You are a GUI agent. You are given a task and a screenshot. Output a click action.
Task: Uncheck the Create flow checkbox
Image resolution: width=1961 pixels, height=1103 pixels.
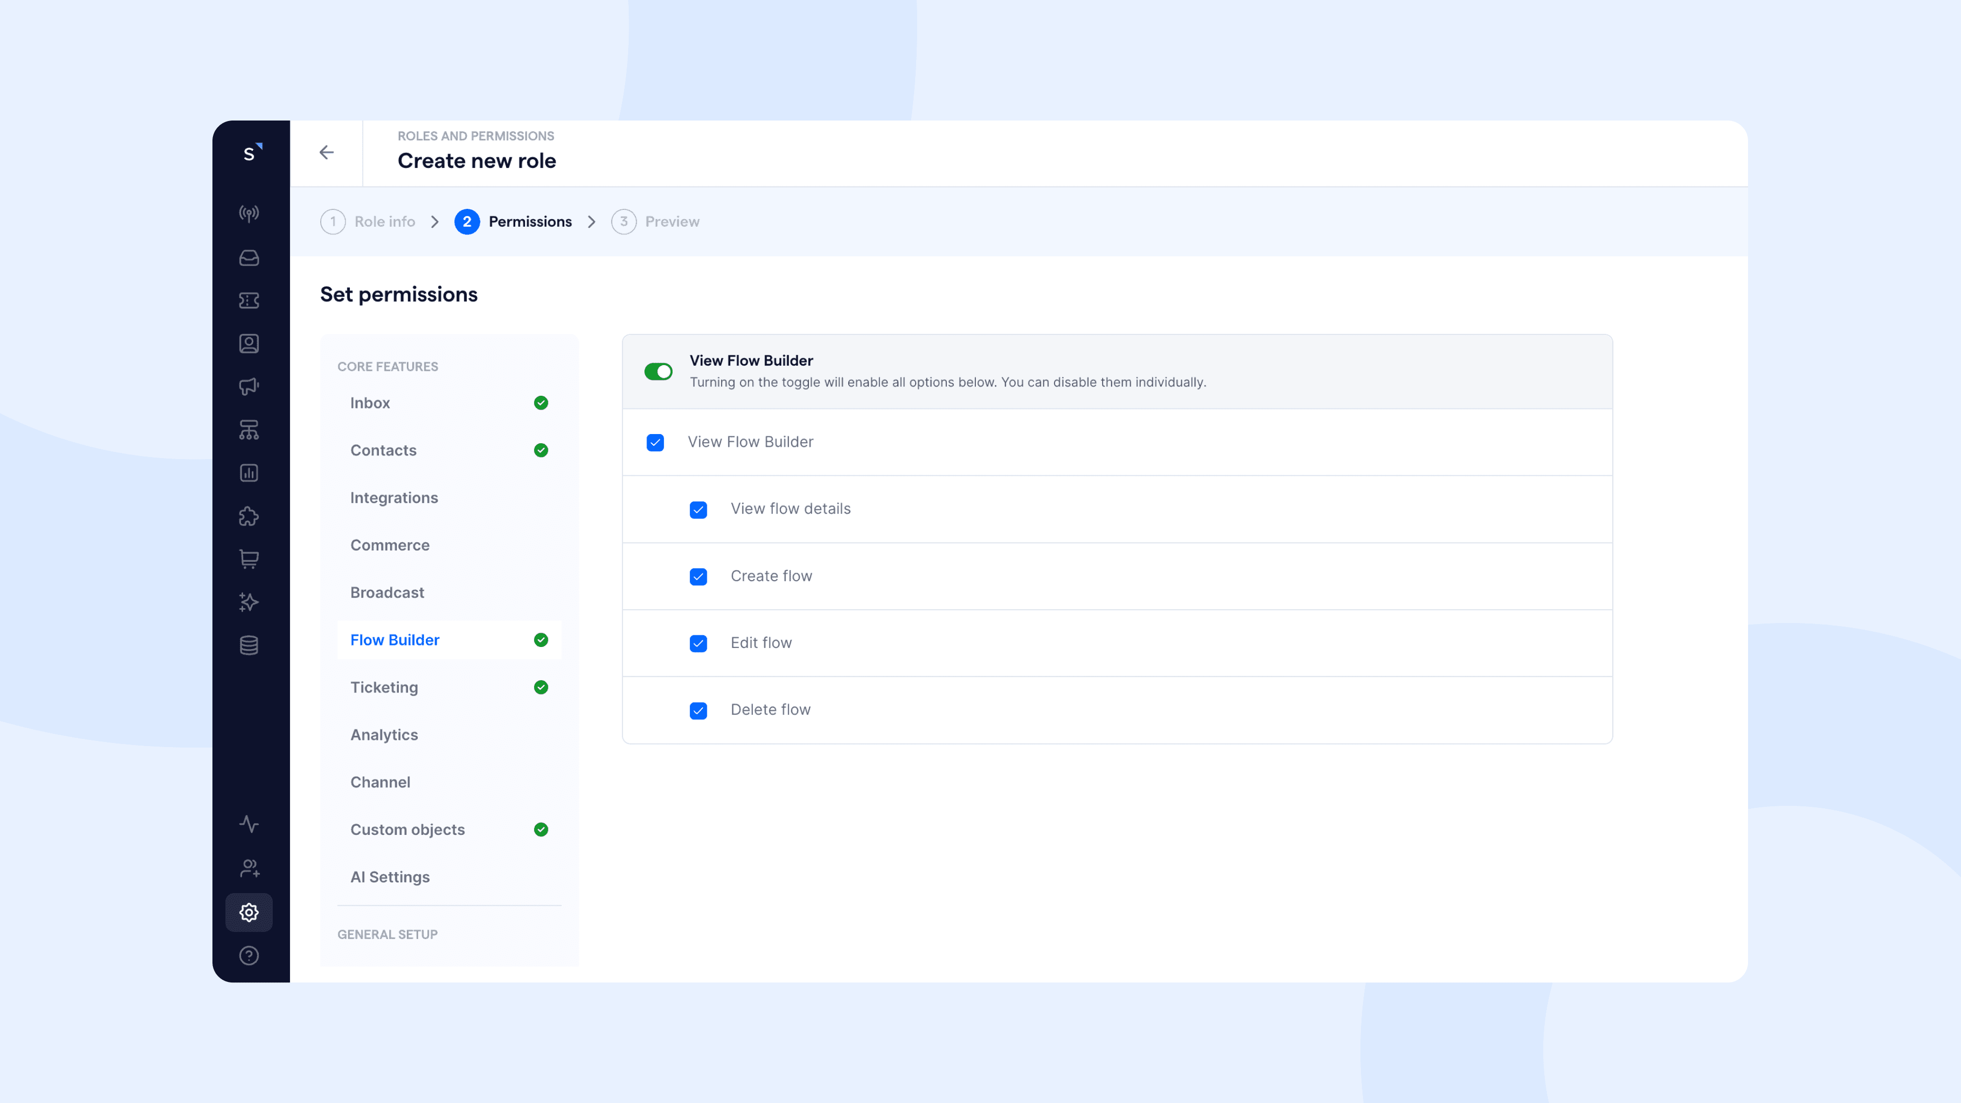(698, 576)
